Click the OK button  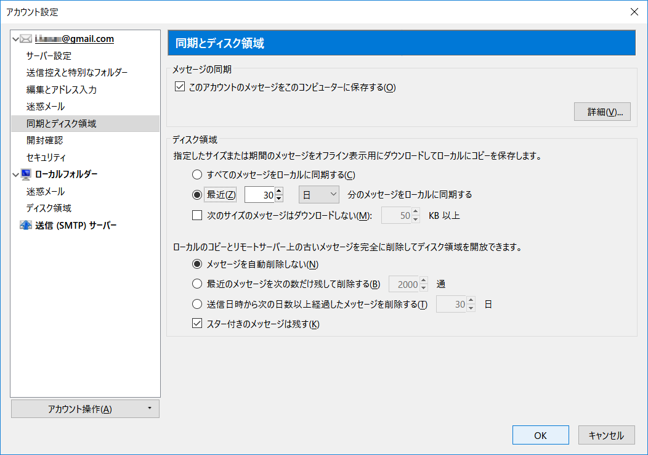pyautogui.click(x=540, y=435)
